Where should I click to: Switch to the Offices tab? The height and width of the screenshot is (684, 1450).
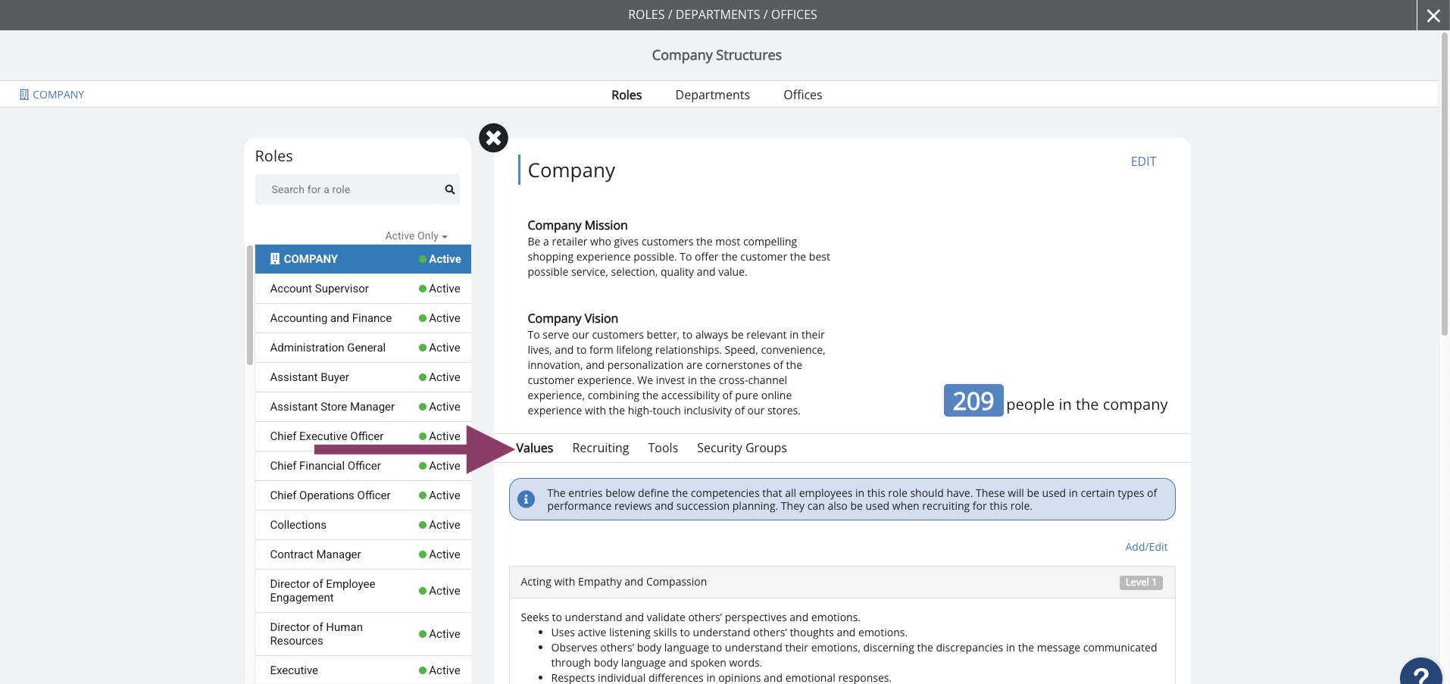(x=802, y=95)
